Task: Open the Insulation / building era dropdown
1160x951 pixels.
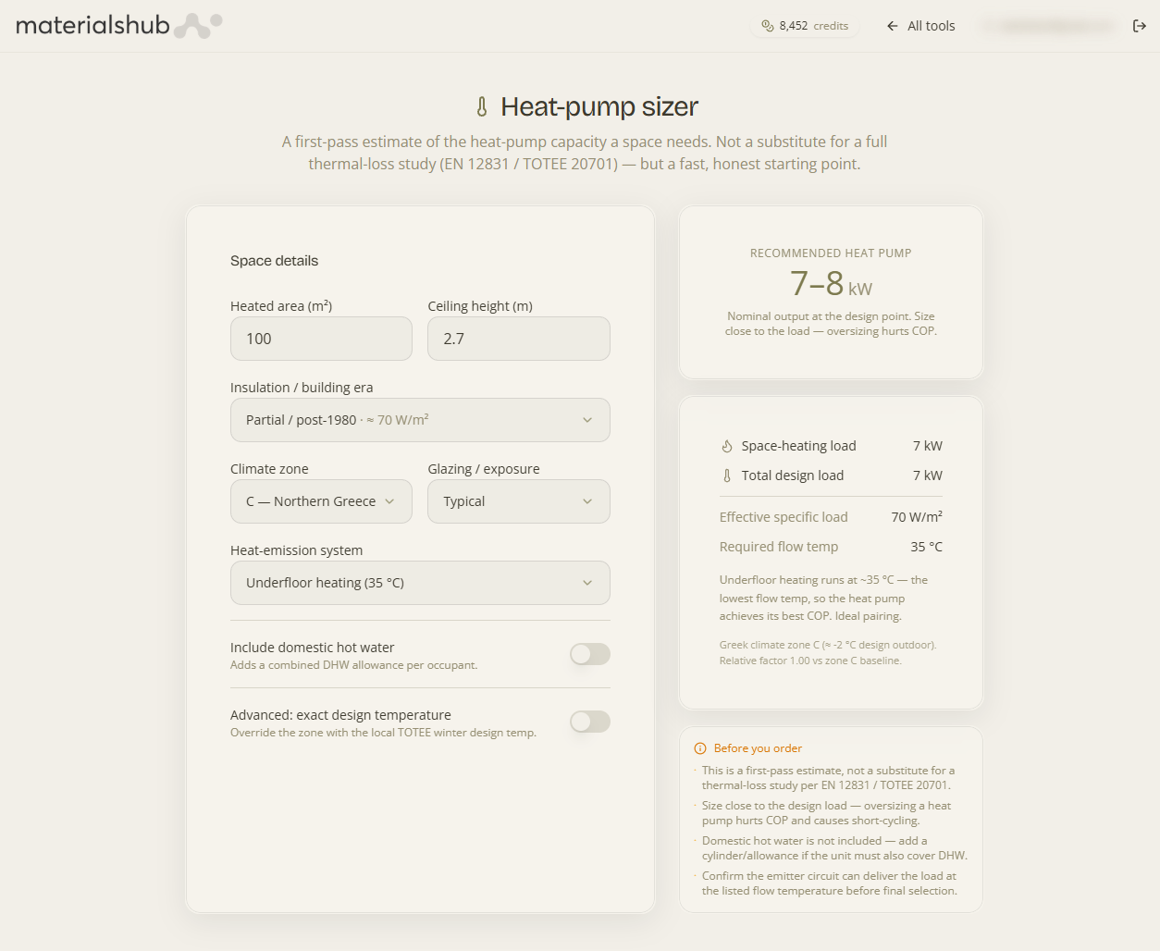Action: (420, 420)
